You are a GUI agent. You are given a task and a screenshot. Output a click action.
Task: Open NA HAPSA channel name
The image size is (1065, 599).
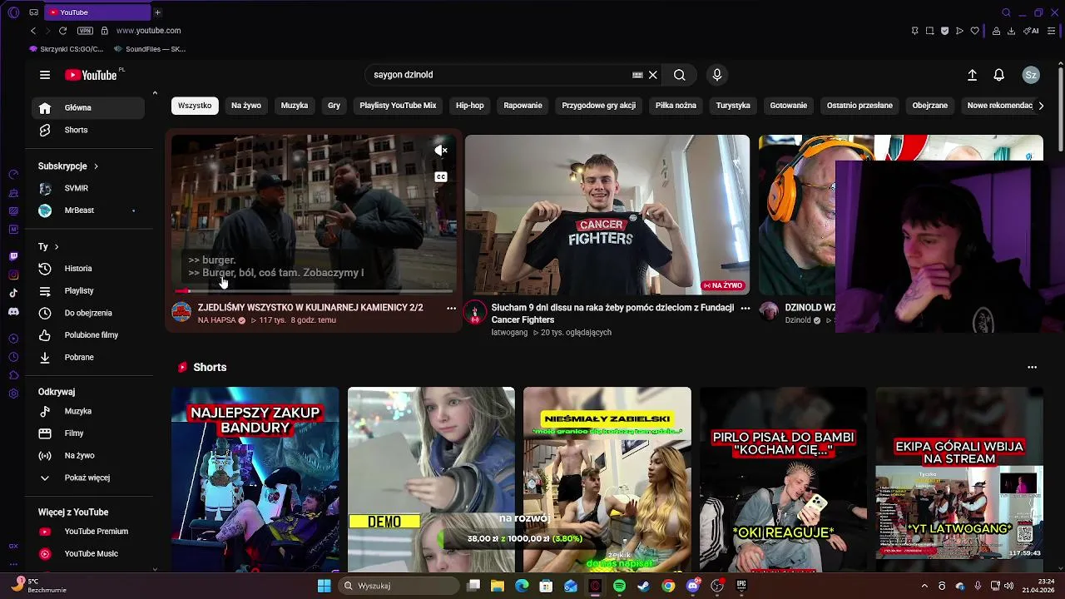click(217, 320)
